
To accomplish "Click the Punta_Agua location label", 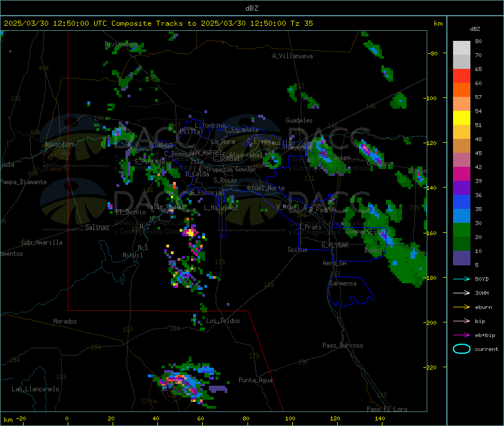I will pos(255,380).
